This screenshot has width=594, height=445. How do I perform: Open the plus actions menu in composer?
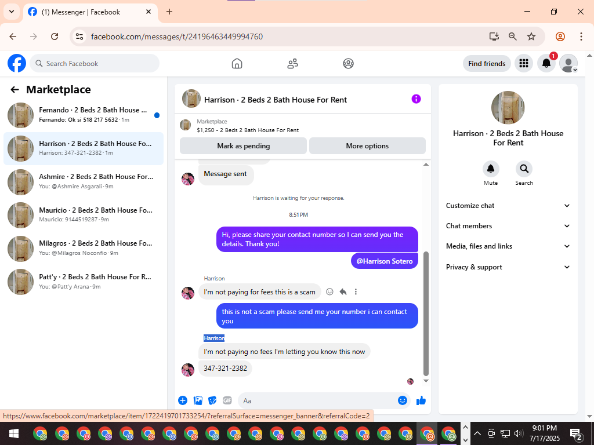183,400
